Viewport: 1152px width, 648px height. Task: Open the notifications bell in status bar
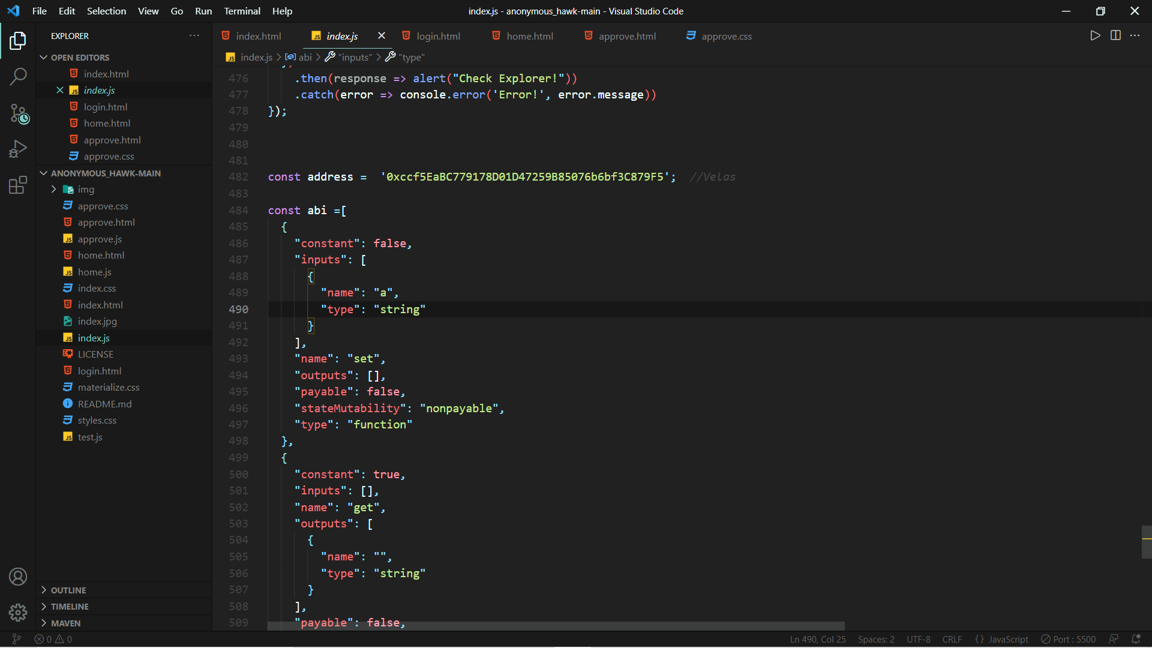point(1136,639)
